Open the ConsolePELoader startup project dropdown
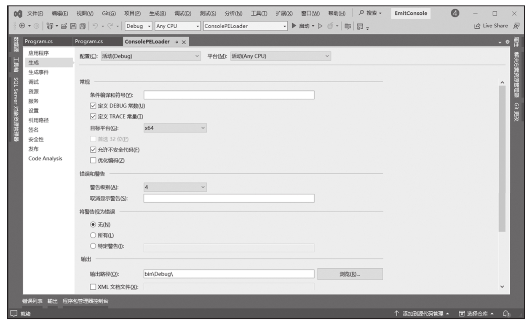Image resolution: width=532 pixels, height=324 pixels. [245, 26]
